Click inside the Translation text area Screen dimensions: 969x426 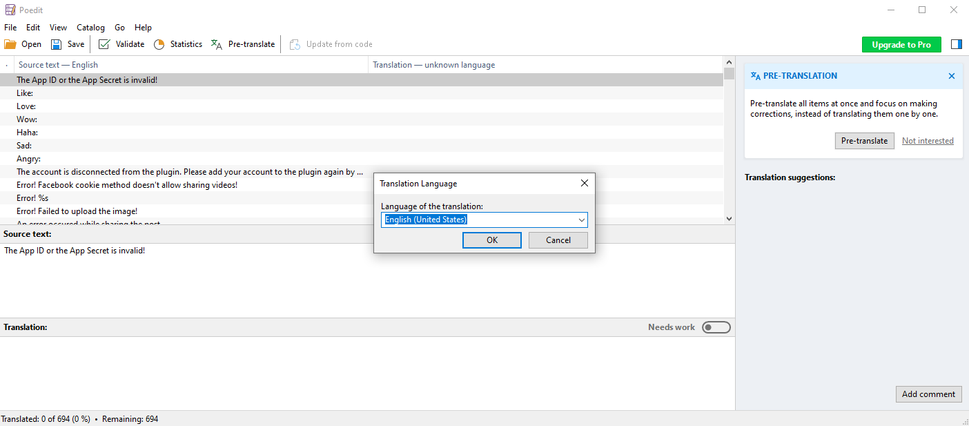(x=367, y=373)
